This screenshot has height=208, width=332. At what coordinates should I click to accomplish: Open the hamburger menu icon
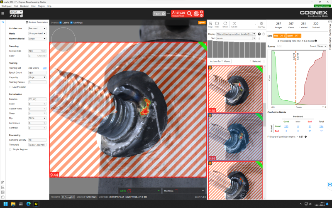coord(3,14)
